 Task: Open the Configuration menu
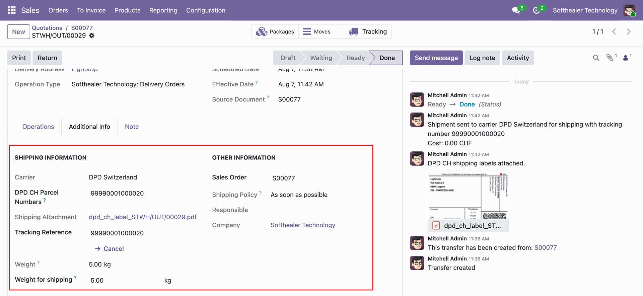[206, 10]
